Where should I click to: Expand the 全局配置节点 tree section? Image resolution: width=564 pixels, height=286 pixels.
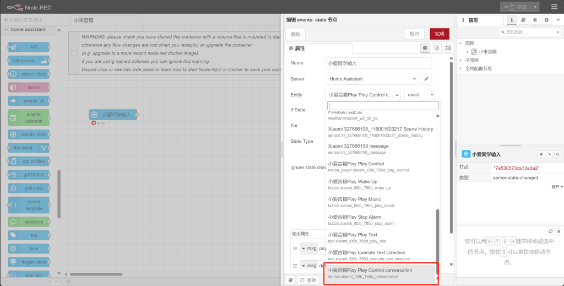pyautogui.click(x=461, y=68)
